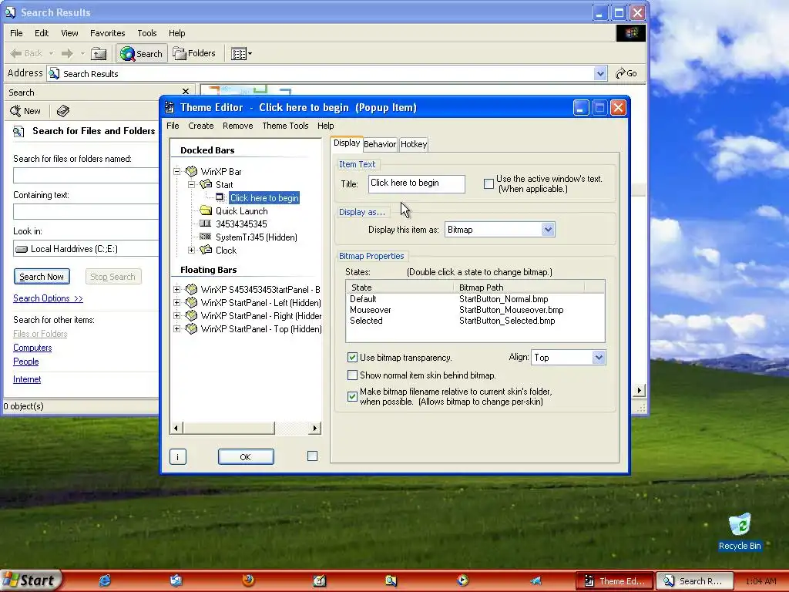789x592 pixels.
Task: Click the Title text field
Action: 417,183
